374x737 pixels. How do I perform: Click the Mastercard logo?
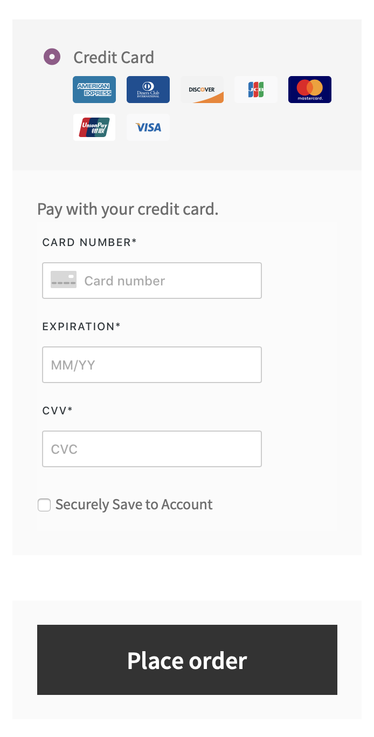[310, 90]
